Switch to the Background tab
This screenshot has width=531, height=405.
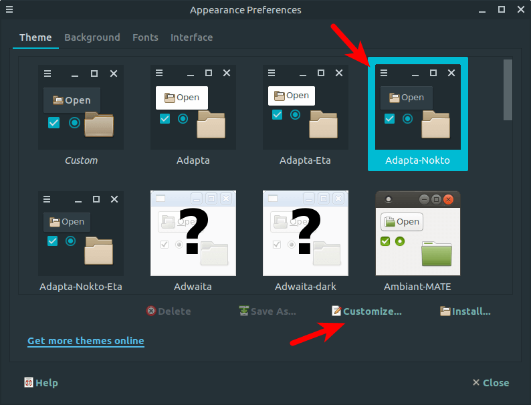[x=92, y=37]
